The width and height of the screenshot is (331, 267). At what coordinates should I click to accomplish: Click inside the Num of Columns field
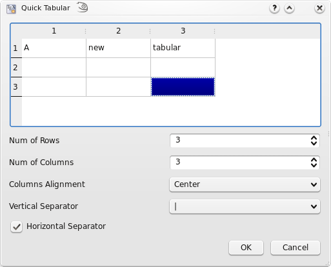pos(240,163)
